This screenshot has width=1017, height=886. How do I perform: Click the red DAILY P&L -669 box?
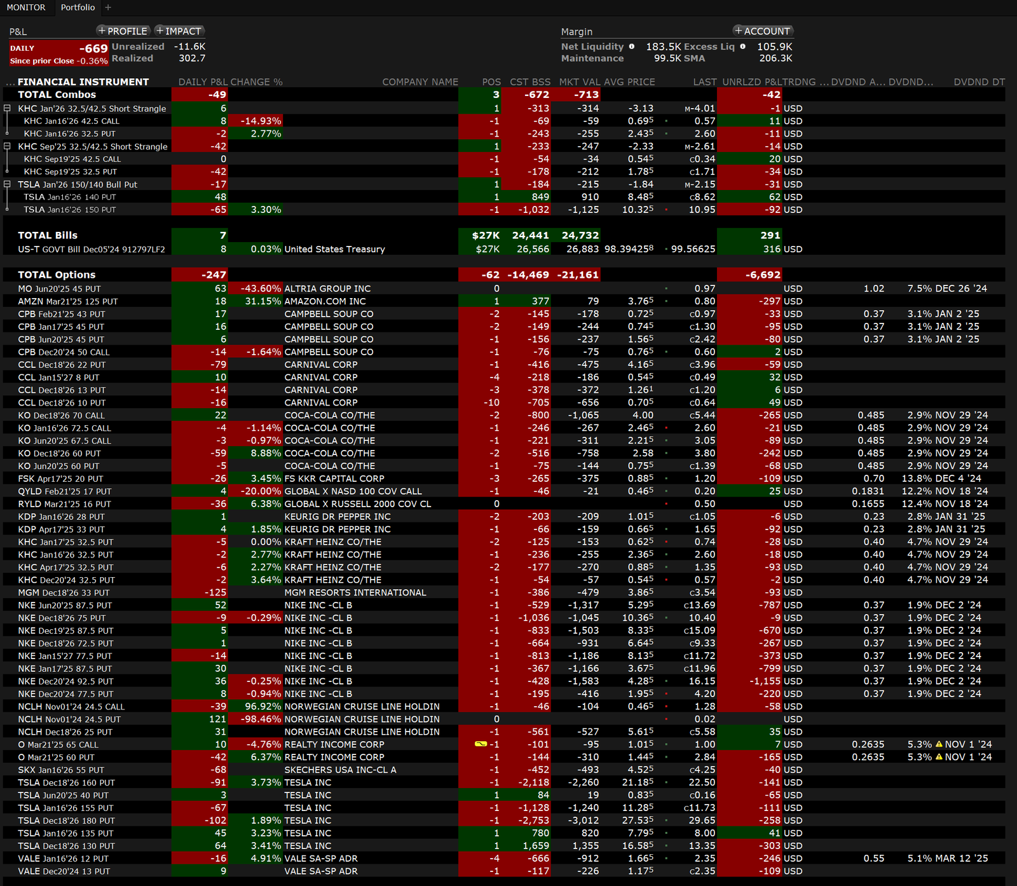coord(58,53)
